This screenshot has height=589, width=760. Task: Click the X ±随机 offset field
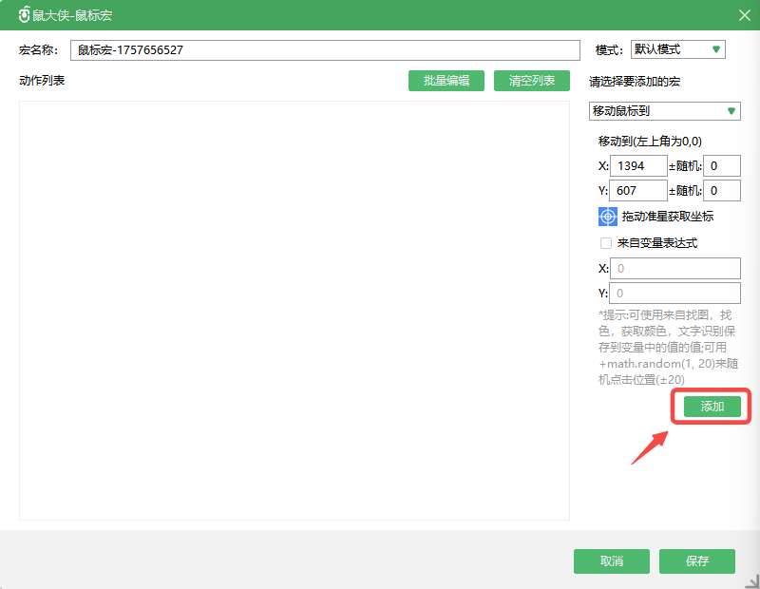point(722,166)
